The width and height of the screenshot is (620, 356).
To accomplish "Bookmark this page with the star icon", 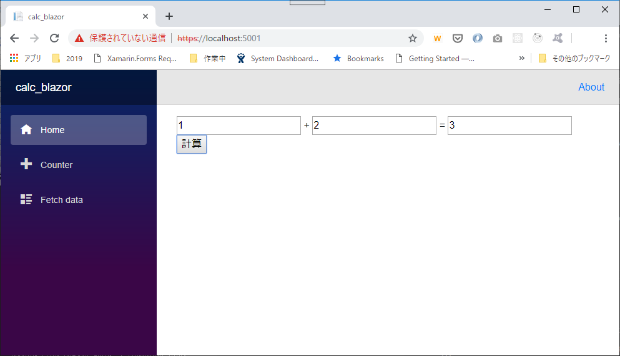I will click(413, 38).
